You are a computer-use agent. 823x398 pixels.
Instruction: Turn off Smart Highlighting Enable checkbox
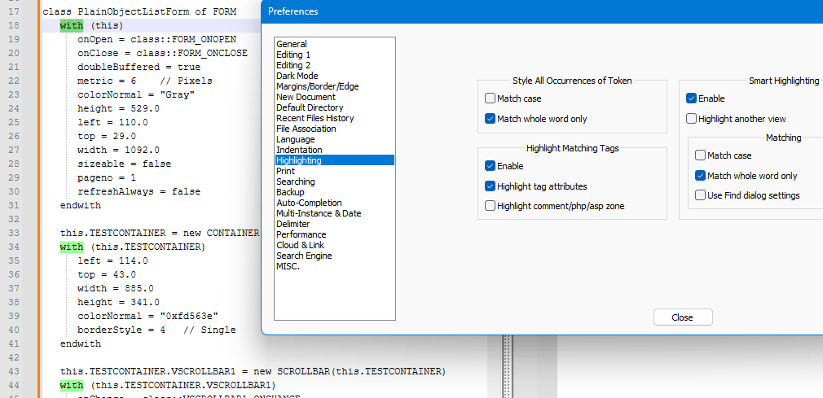pyautogui.click(x=692, y=98)
